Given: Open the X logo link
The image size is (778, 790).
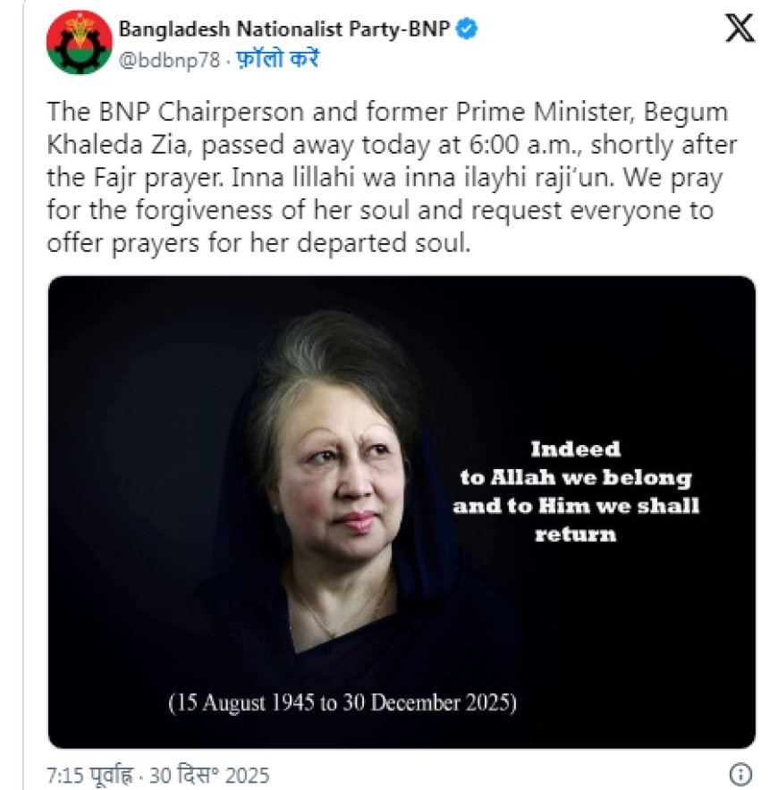Looking at the screenshot, I should click(739, 29).
